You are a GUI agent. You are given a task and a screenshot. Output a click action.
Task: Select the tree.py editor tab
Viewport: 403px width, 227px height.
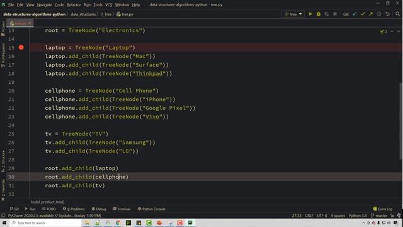pyautogui.click(x=20, y=23)
